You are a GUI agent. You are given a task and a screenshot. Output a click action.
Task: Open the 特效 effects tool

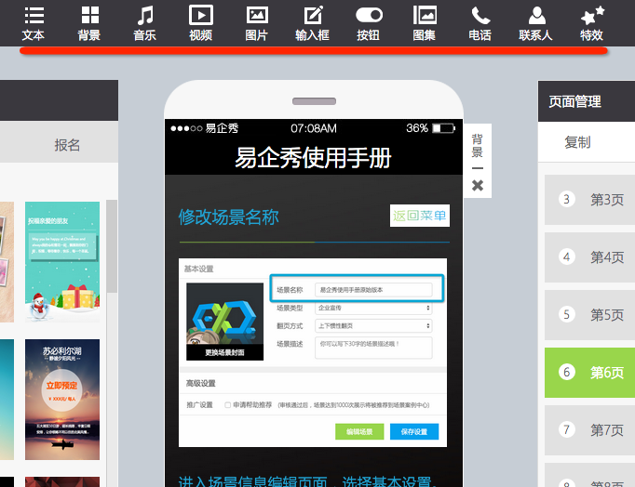(x=592, y=23)
